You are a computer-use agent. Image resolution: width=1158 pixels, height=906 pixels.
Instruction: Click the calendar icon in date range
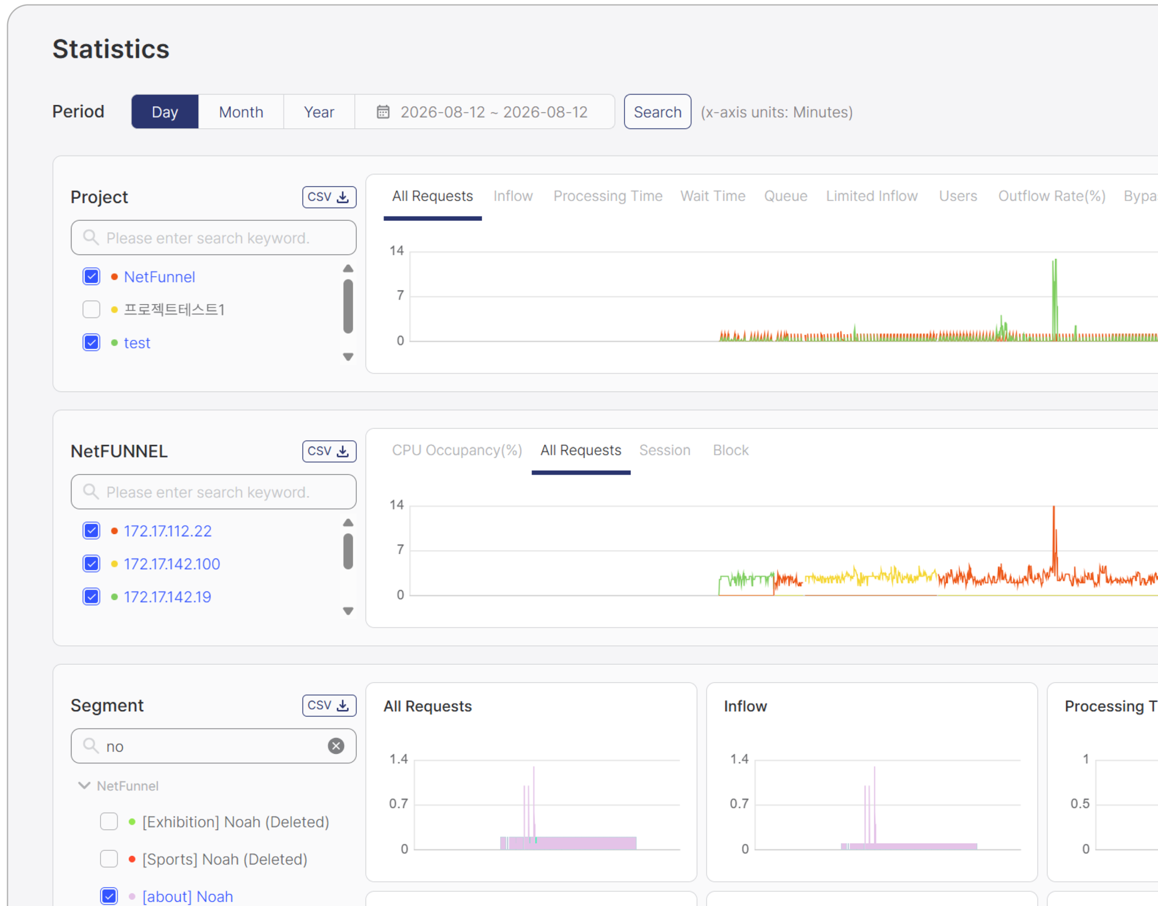383,112
